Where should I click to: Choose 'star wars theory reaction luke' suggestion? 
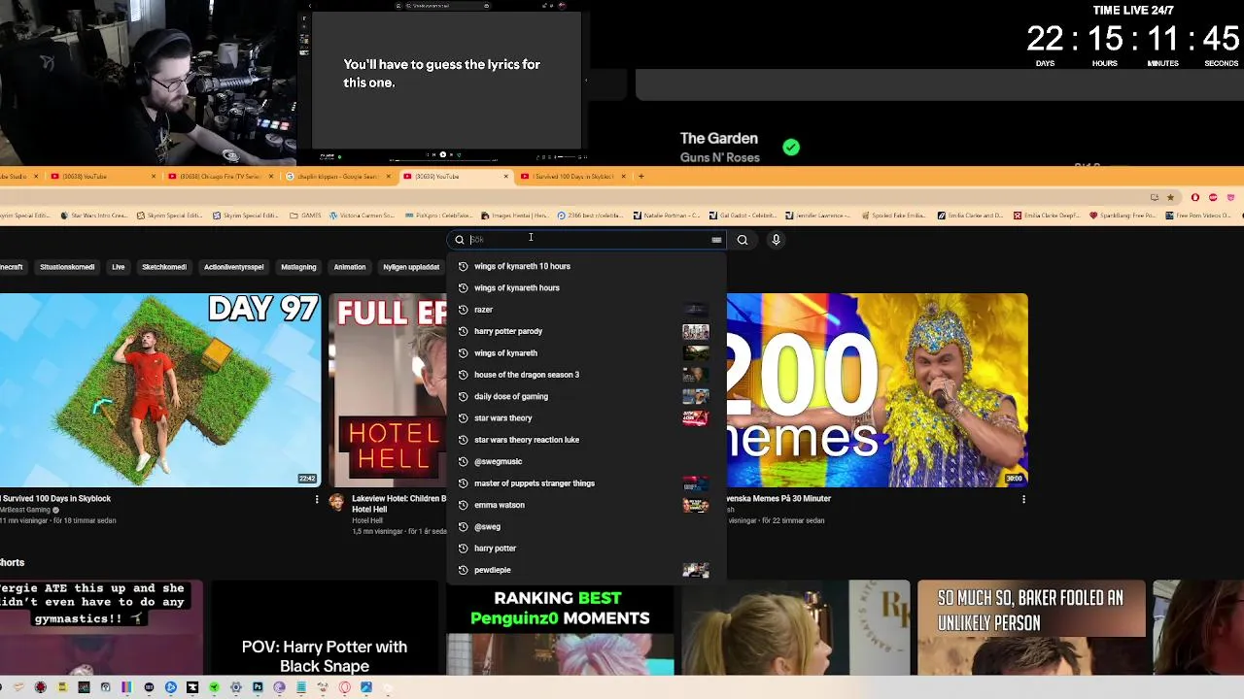point(586,440)
